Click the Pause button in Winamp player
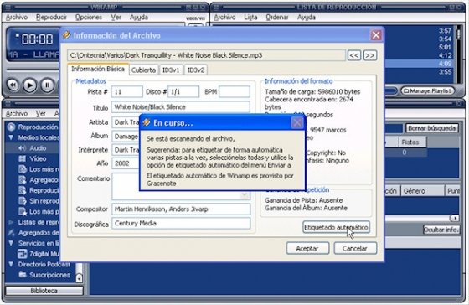Screen dimensions: 469x305 click(x=47, y=85)
